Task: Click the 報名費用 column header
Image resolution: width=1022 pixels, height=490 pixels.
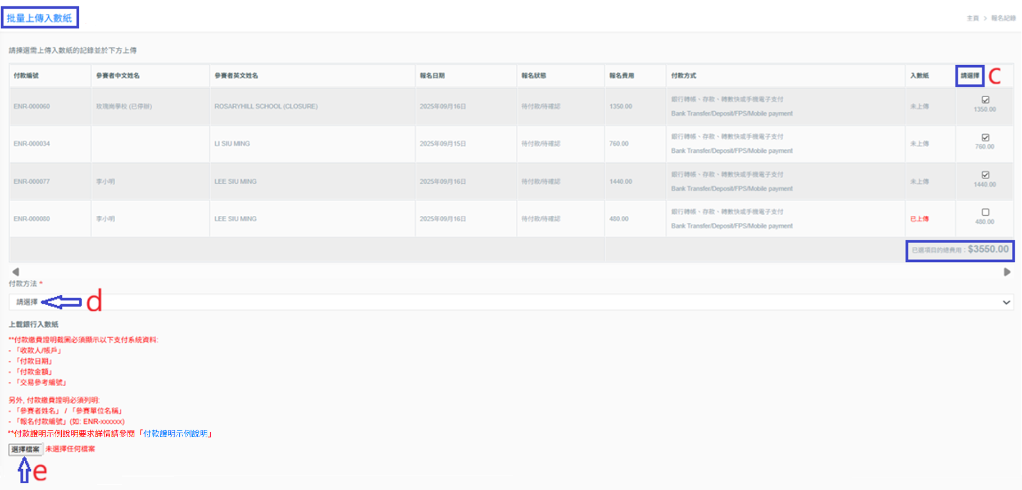Action: tap(622, 75)
